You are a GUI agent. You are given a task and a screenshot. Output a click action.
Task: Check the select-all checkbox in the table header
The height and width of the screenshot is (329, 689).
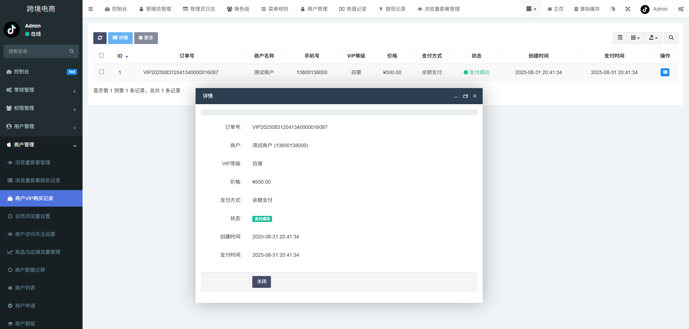pyautogui.click(x=101, y=55)
